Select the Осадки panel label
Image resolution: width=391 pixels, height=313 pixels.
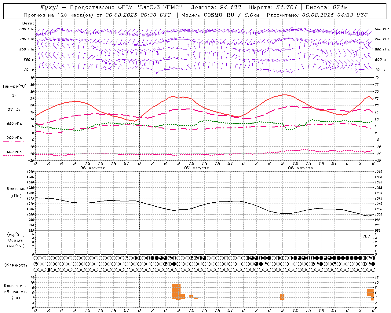pyautogui.click(x=16, y=240)
